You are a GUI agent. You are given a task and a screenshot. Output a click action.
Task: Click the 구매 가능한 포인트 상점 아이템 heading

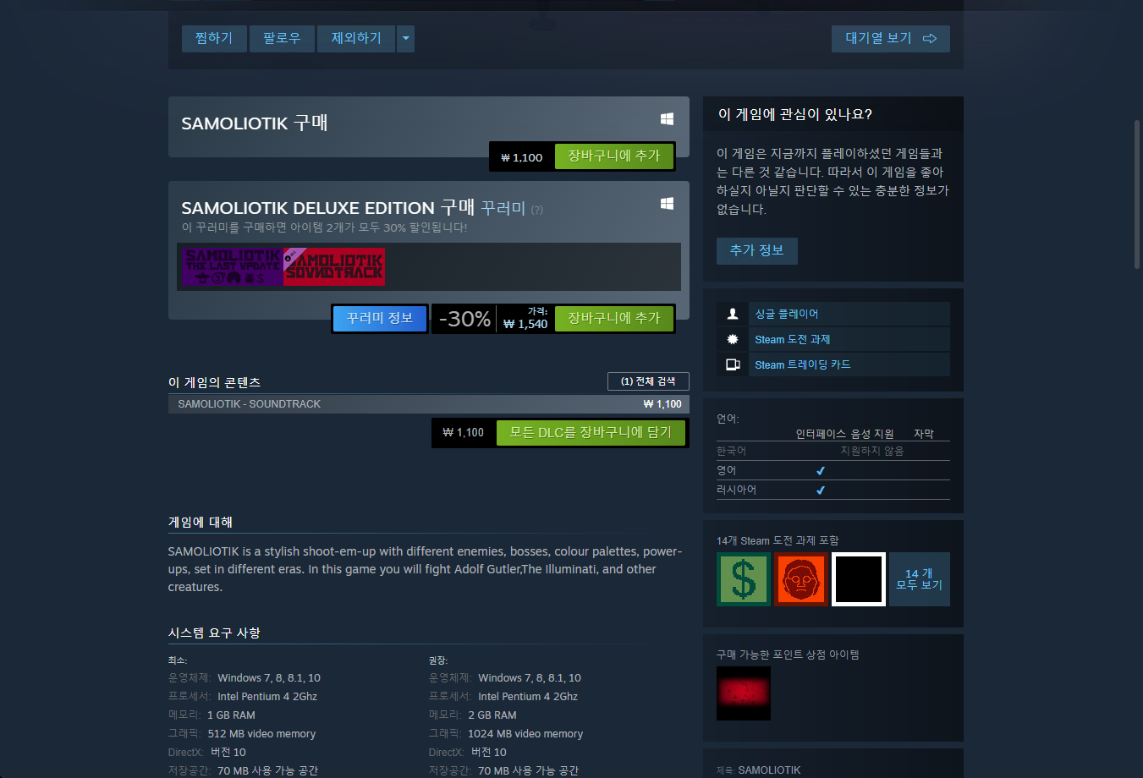[788, 655]
